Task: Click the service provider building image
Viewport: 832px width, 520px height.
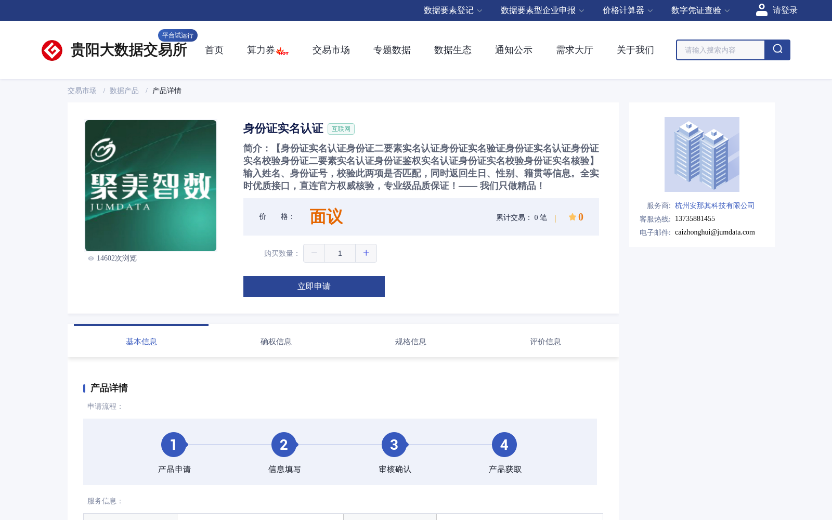Action: tap(702, 154)
